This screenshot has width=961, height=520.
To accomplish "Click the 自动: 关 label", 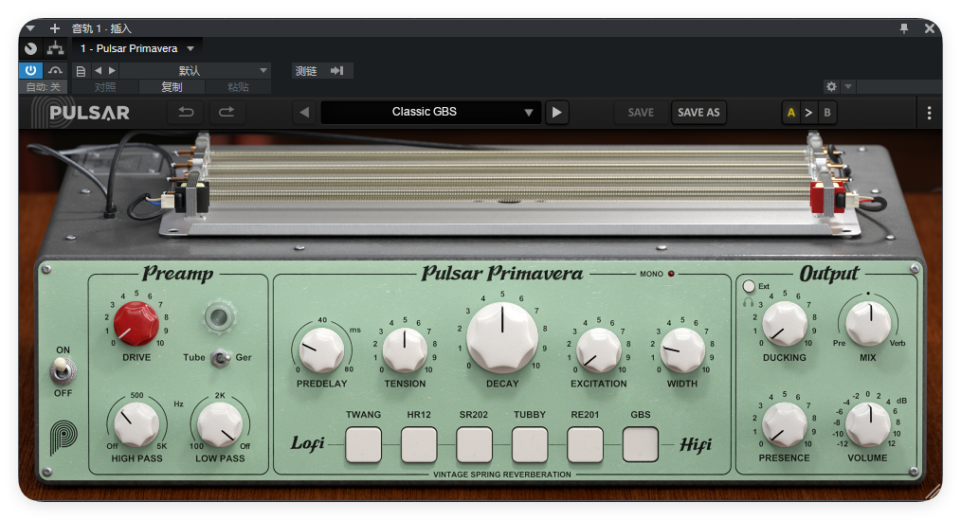I will [43, 87].
